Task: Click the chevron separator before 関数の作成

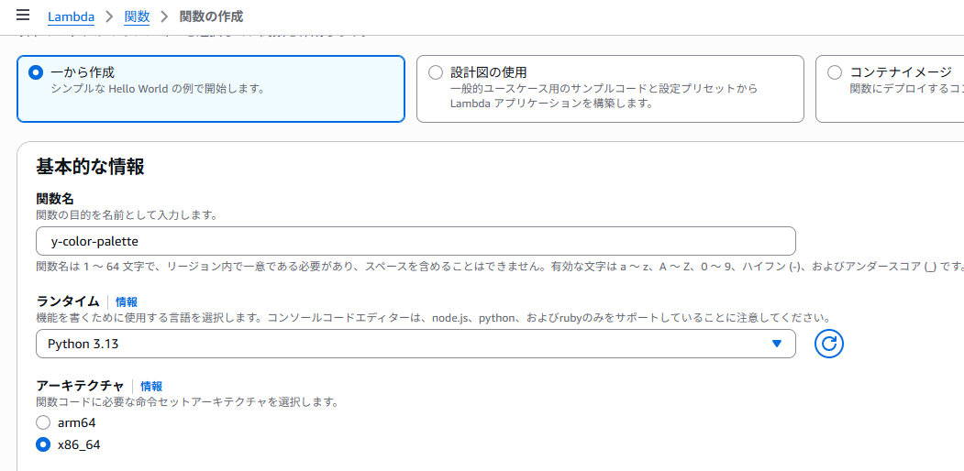Action: click(x=164, y=16)
